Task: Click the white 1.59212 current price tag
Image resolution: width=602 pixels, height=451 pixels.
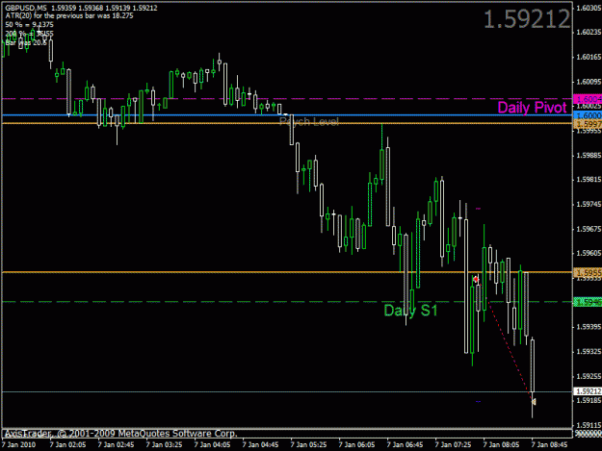Action: (x=588, y=391)
